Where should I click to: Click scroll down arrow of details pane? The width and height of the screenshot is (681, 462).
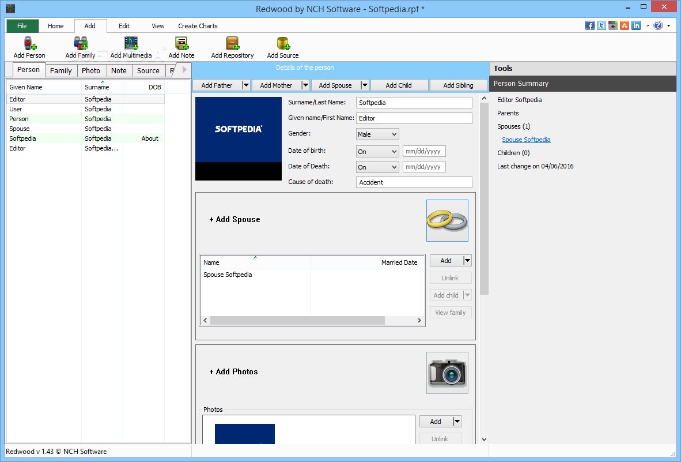485,440
